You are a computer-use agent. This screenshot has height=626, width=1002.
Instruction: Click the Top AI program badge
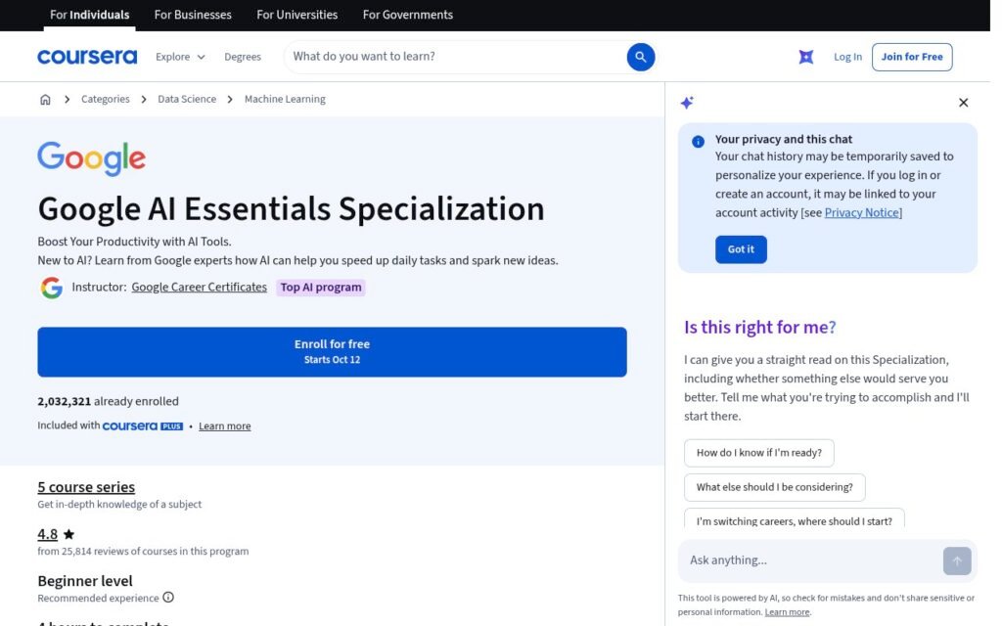[x=321, y=288]
